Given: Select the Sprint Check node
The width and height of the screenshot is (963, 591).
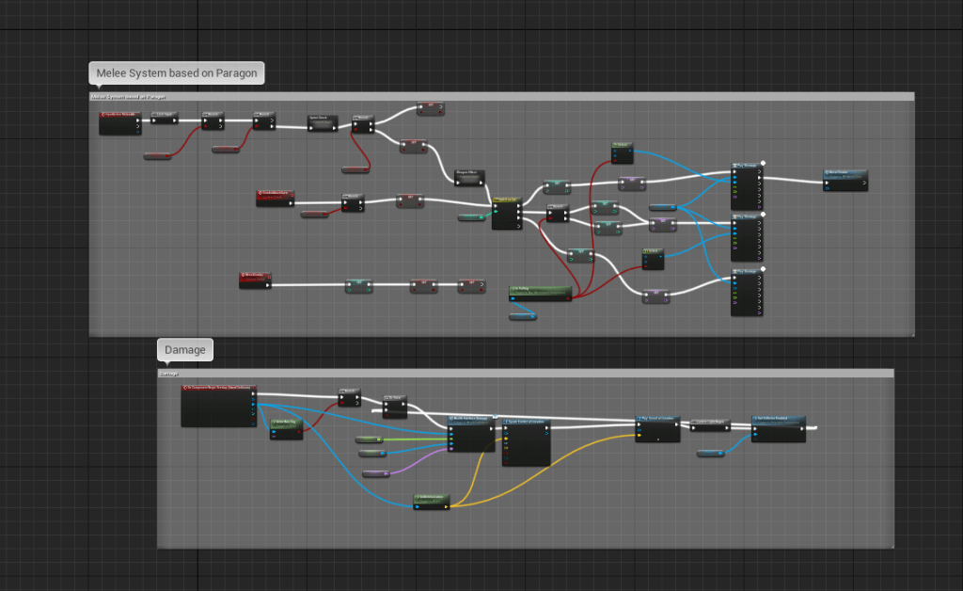Looking at the screenshot, I should (323, 123).
